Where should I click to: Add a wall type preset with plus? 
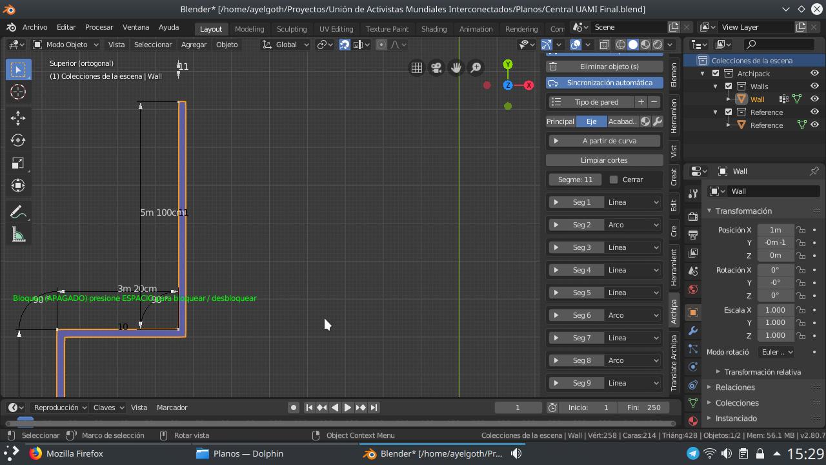coord(641,102)
